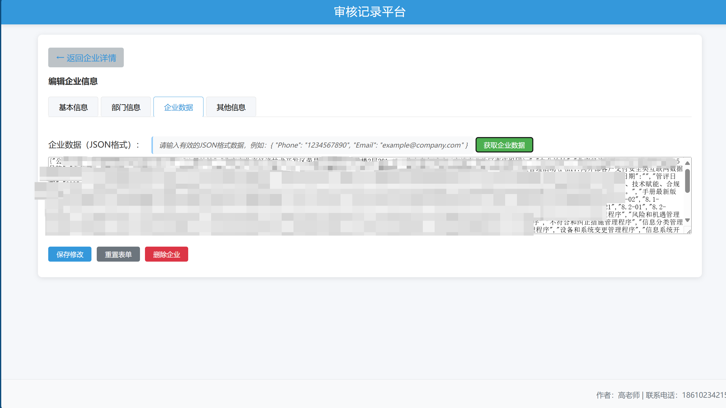The width and height of the screenshot is (726, 408).
Task: Open the 其他信息 tab
Action: 231,107
